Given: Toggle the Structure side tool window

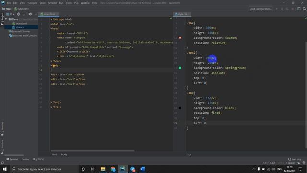Looking at the screenshot, I should [2, 147].
